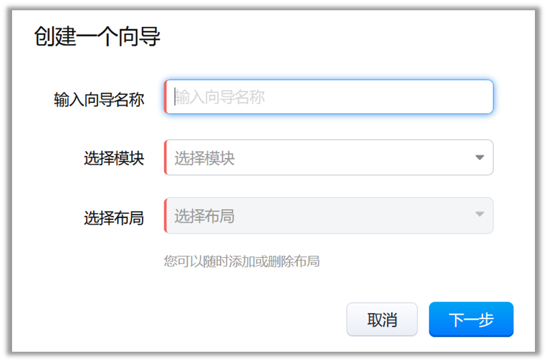Click red required marker on 选择布局 field

click(165, 216)
